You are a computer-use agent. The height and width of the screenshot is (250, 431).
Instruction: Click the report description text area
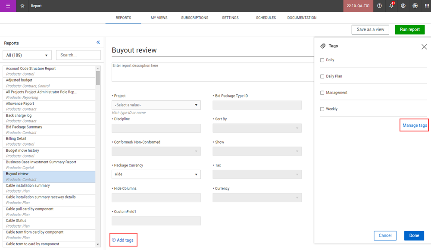[213, 72]
